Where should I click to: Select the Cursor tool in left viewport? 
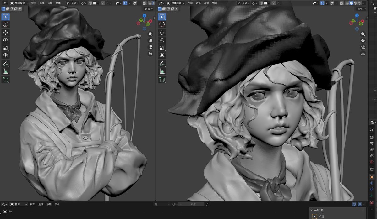6,24
